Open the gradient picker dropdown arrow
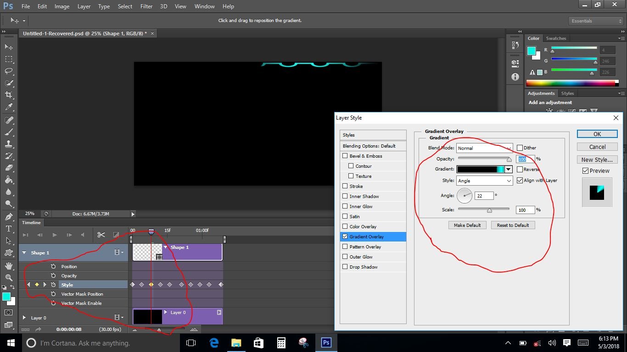The height and width of the screenshot is (352, 627). point(508,169)
